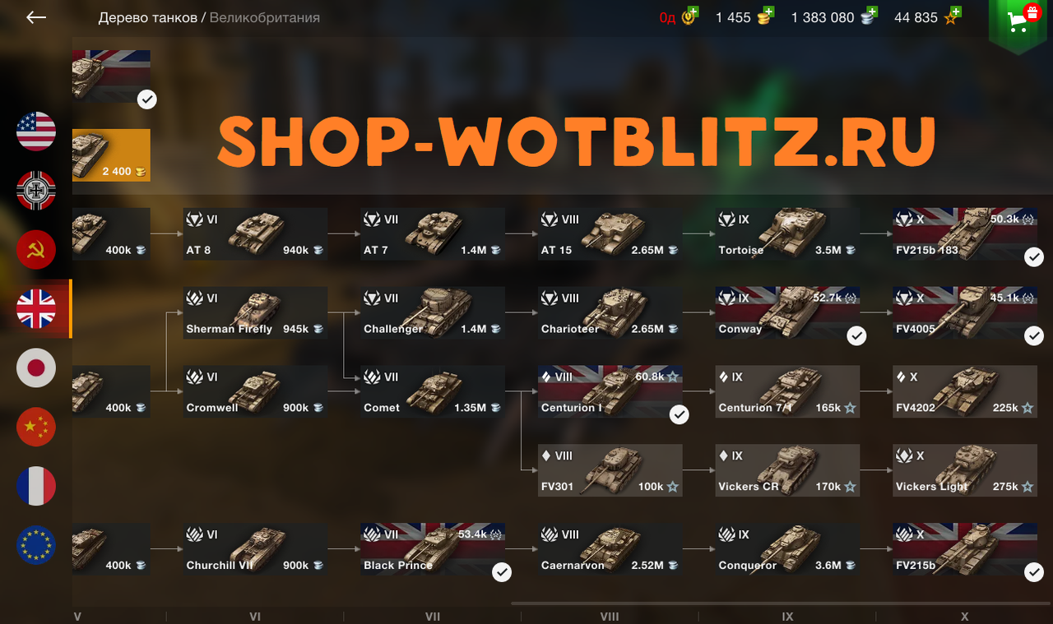Click the premium tank priced 2 400 gold
This screenshot has width=1053, height=624.
tap(111, 155)
